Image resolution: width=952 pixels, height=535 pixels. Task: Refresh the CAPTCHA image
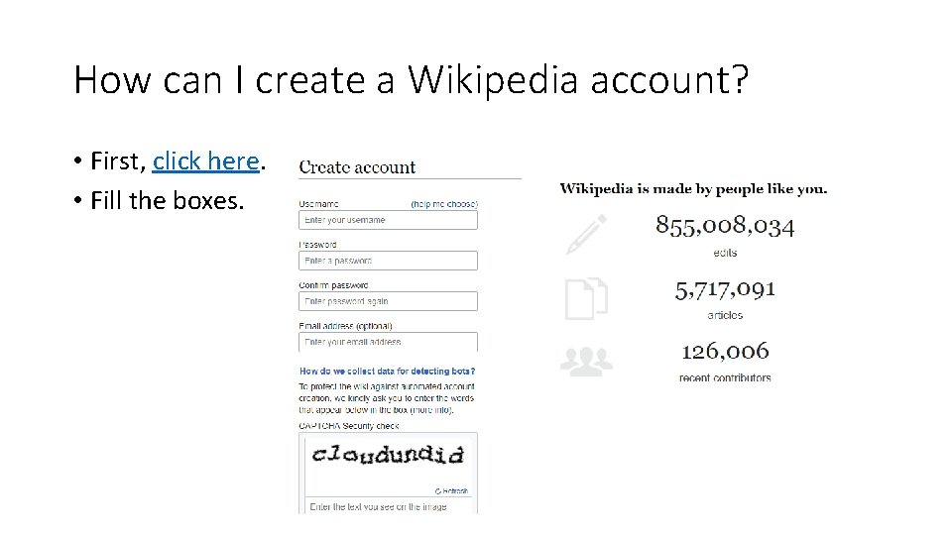pyautogui.click(x=451, y=490)
